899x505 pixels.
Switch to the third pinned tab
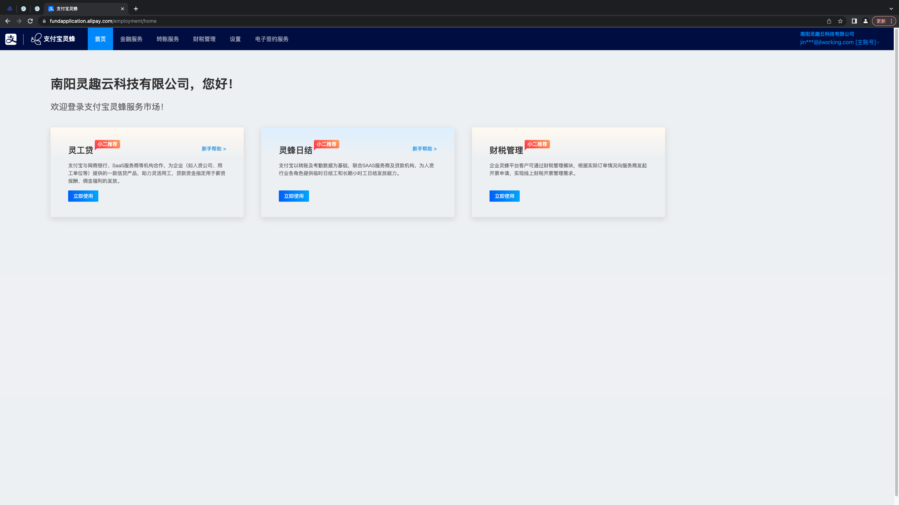click(x=37, y=9)
